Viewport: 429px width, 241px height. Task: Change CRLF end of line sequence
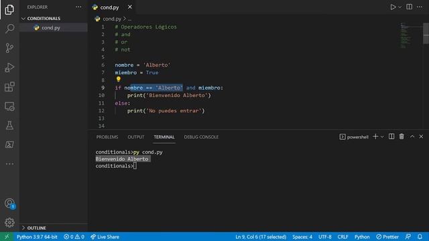343,237
